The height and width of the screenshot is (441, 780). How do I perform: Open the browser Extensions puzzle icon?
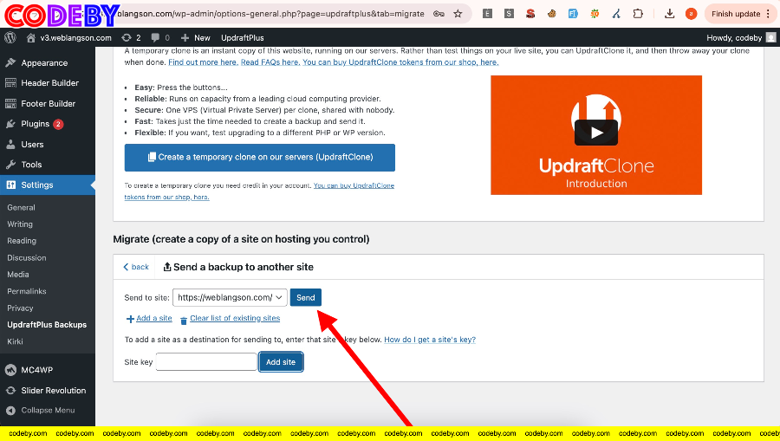pyautogui.click(x=638, y=14)
